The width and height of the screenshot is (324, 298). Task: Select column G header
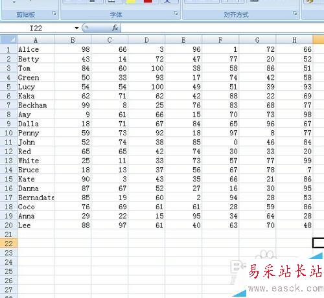click(x=257, y=40)
